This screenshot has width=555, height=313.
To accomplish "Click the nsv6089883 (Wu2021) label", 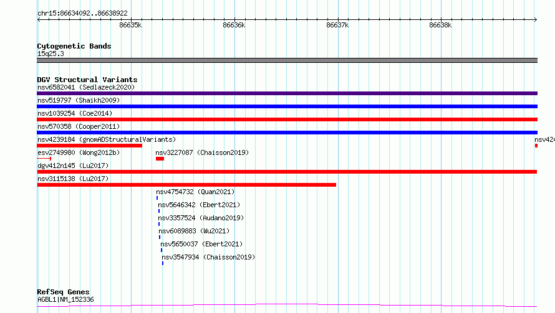I will click(x=194, y=231).
